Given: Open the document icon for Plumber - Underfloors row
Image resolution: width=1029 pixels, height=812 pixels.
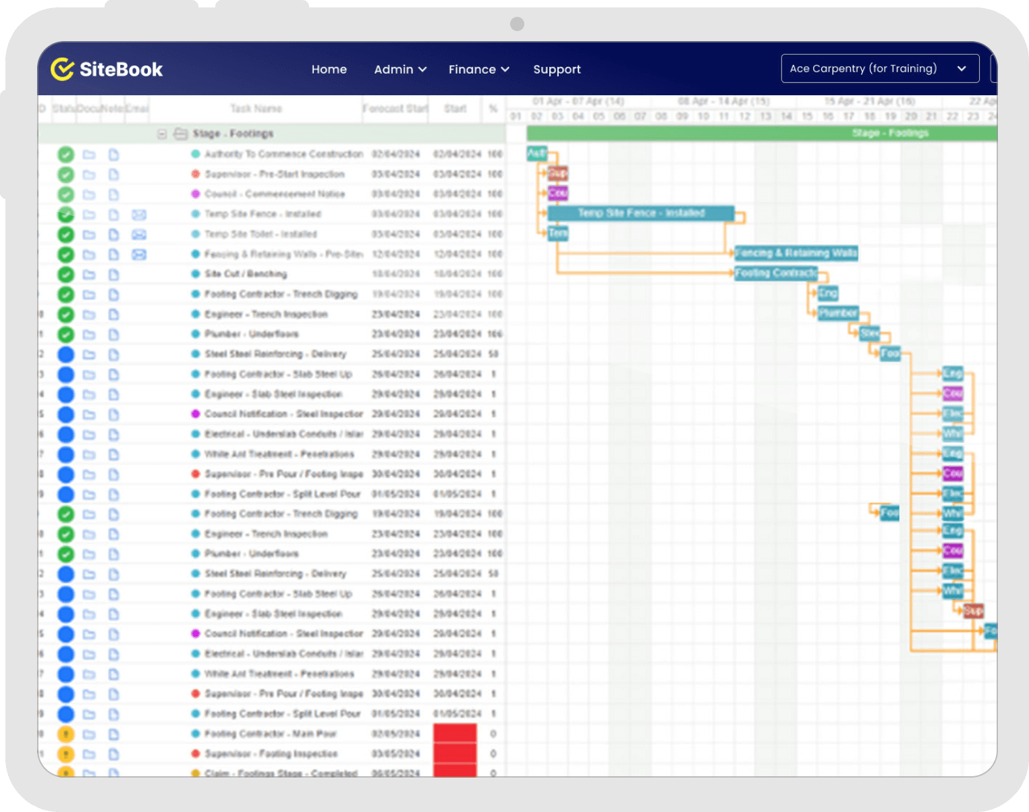Looking at the screenshot, I should (x=113, y=334).
